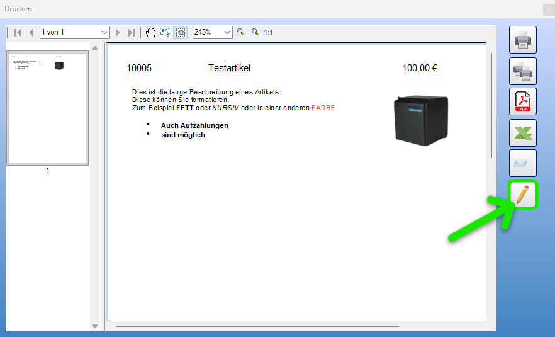Go to the previous page
Image resolution: width=555 pixels, height=337 pixels.
click(x=31, y=32)
